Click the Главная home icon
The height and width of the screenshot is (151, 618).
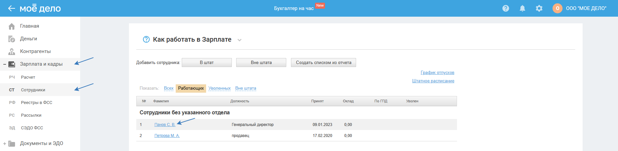(x=12, y=26)
